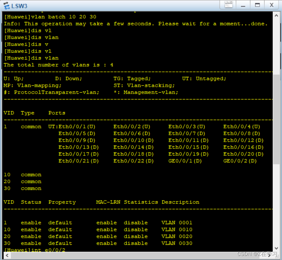
Task: Click the 'UT: Untagged;' legend text
Action: tap(204, 79)
